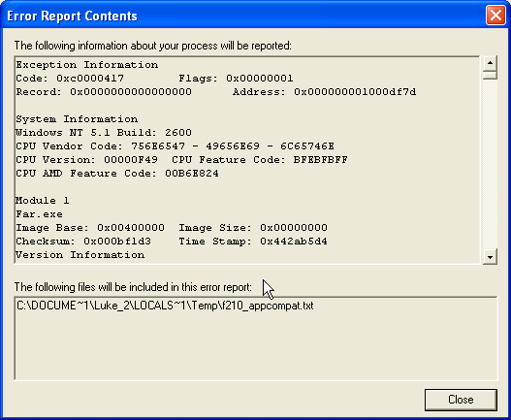Click the Flags value 0x00000001
Image resolution: width=511 pixels, height=420 pixels.
tap(260, 79)
